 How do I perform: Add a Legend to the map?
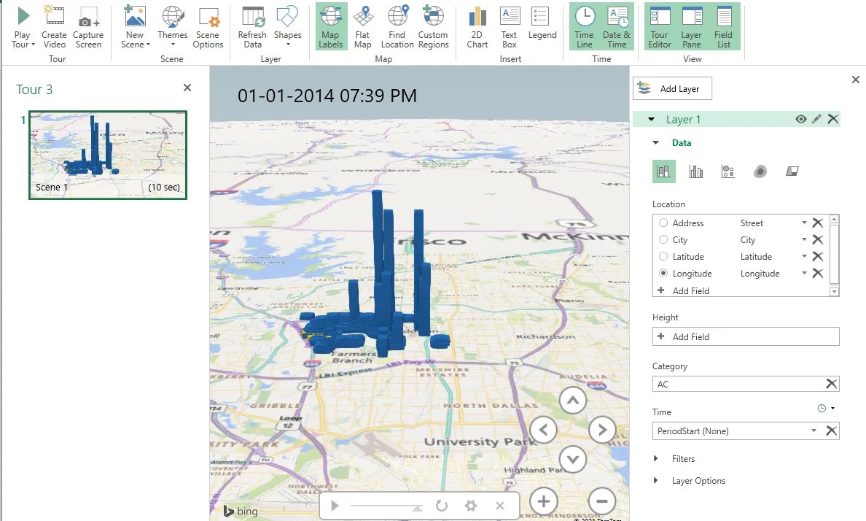point(540,27)
